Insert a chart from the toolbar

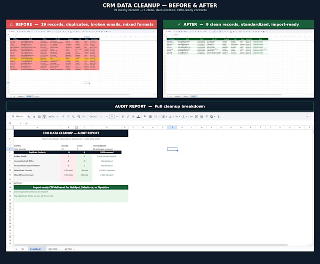pos(201,116)
